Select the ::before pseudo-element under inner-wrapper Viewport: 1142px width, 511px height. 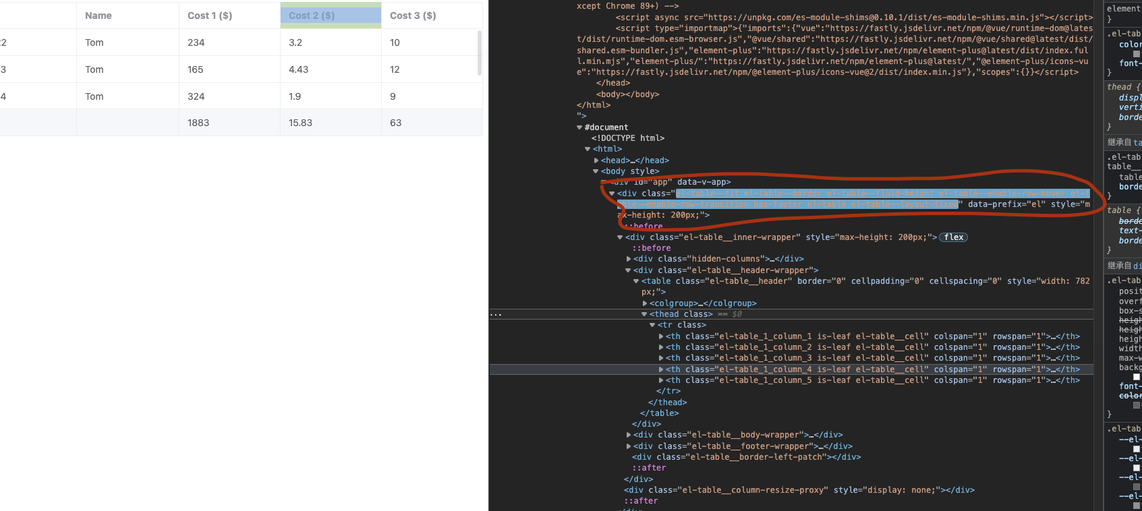coord(652,248)
